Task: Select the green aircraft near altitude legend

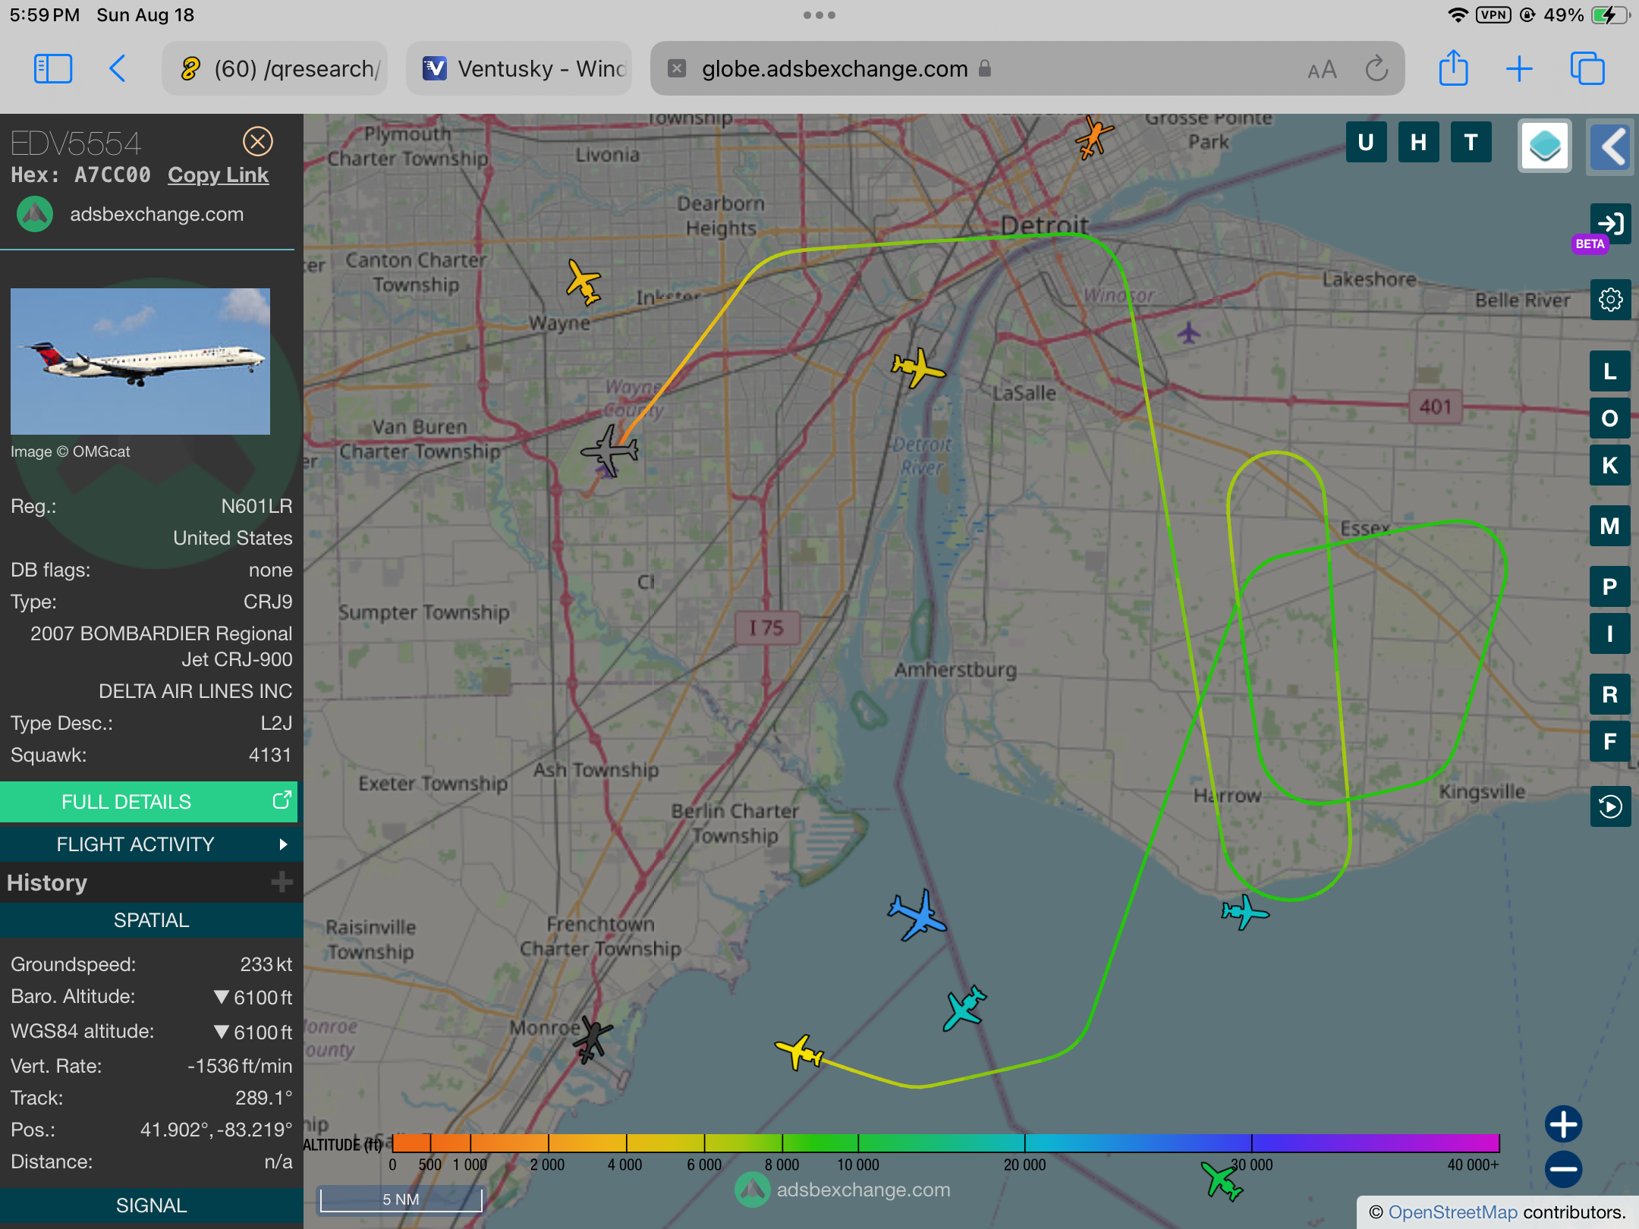Action: 1222,1180
